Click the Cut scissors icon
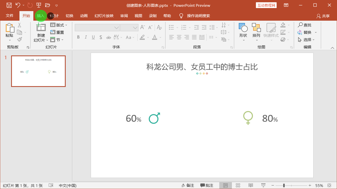The width and height of the screenshot is (337, 189). (x=19, y=25)
